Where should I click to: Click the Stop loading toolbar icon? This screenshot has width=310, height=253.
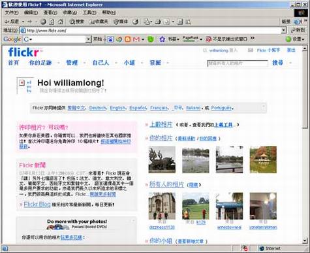click(43, 22)
